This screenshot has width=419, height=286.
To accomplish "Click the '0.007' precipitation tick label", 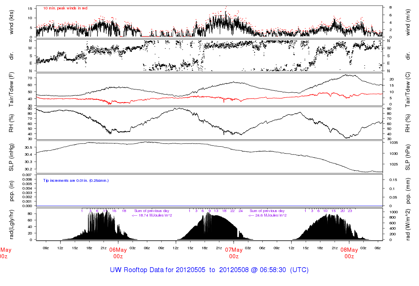I will [27, 175].
